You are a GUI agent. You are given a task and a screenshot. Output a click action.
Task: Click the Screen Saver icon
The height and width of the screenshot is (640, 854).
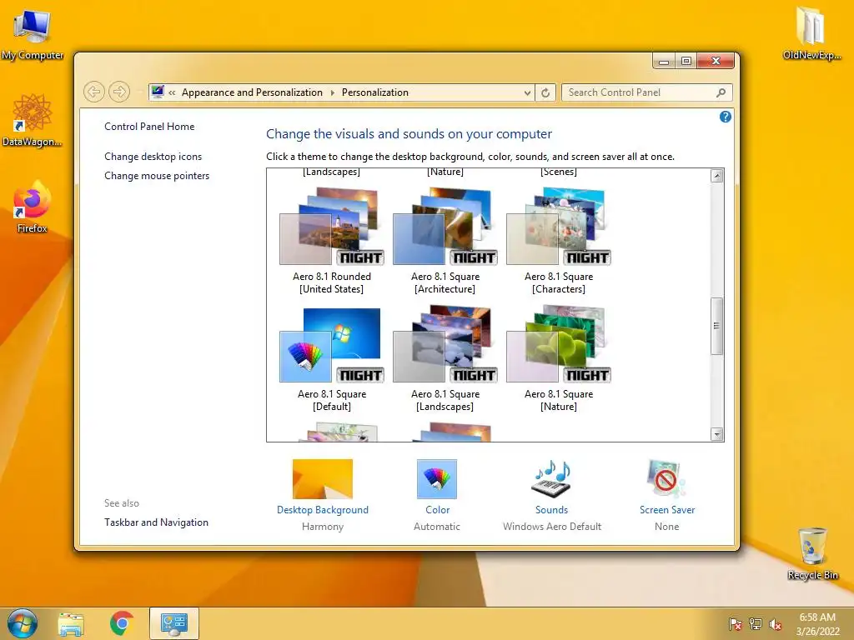coord(666,479)
